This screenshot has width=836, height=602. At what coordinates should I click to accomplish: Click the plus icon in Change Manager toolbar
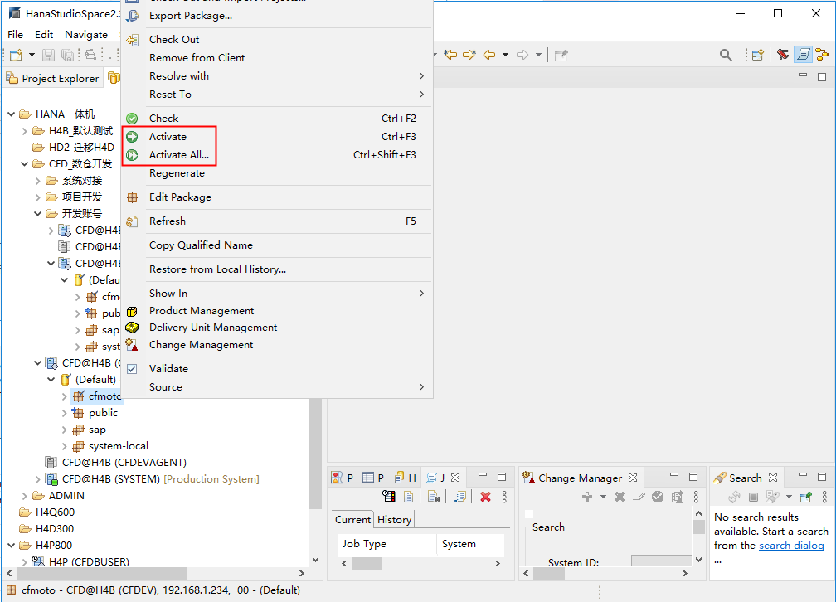(x=587, y=497)
